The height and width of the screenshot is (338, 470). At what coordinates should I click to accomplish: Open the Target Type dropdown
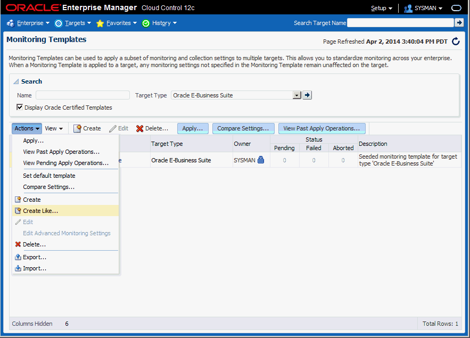(297, 95)
